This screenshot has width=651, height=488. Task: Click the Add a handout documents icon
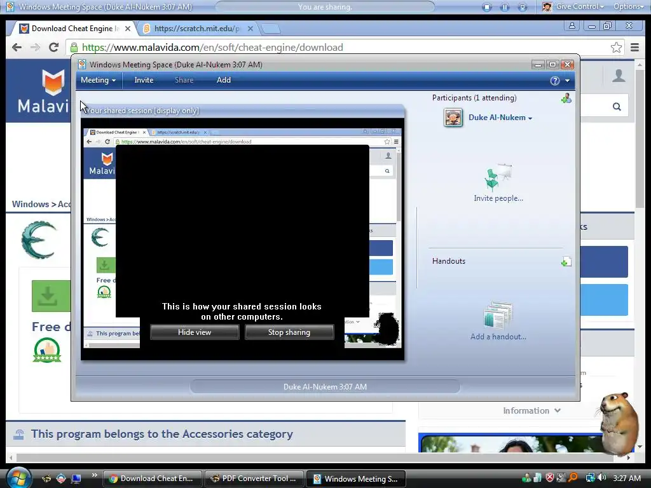click(498, 316)
